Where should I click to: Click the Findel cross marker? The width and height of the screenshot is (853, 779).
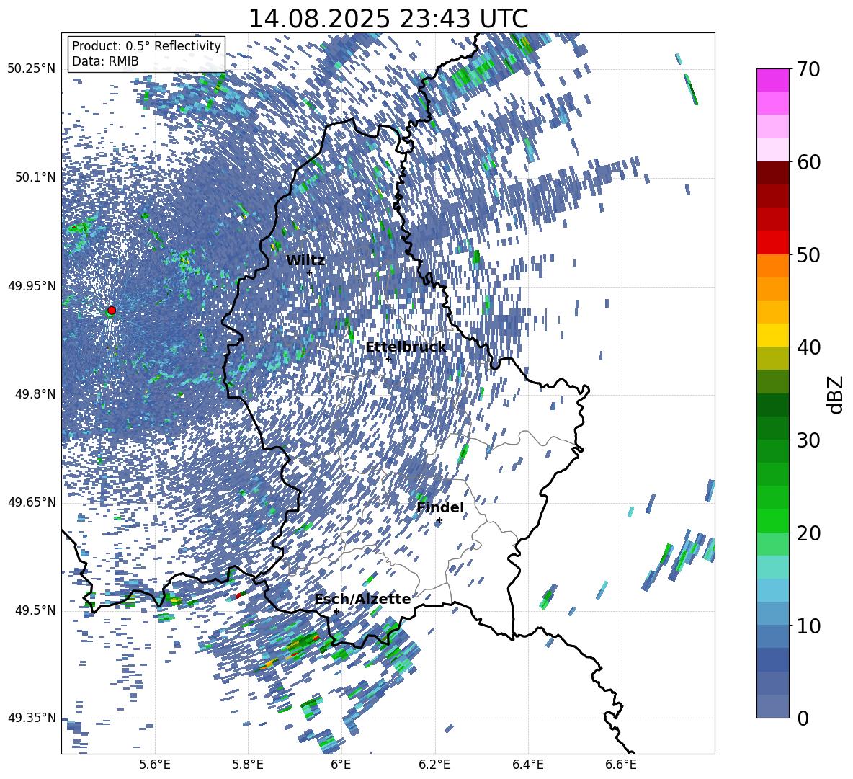[x=439, y=520]
